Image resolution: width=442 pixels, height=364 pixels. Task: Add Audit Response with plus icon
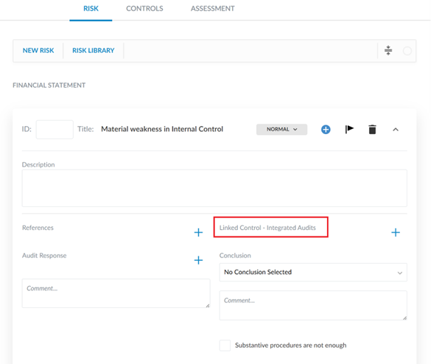pos(198,260)
